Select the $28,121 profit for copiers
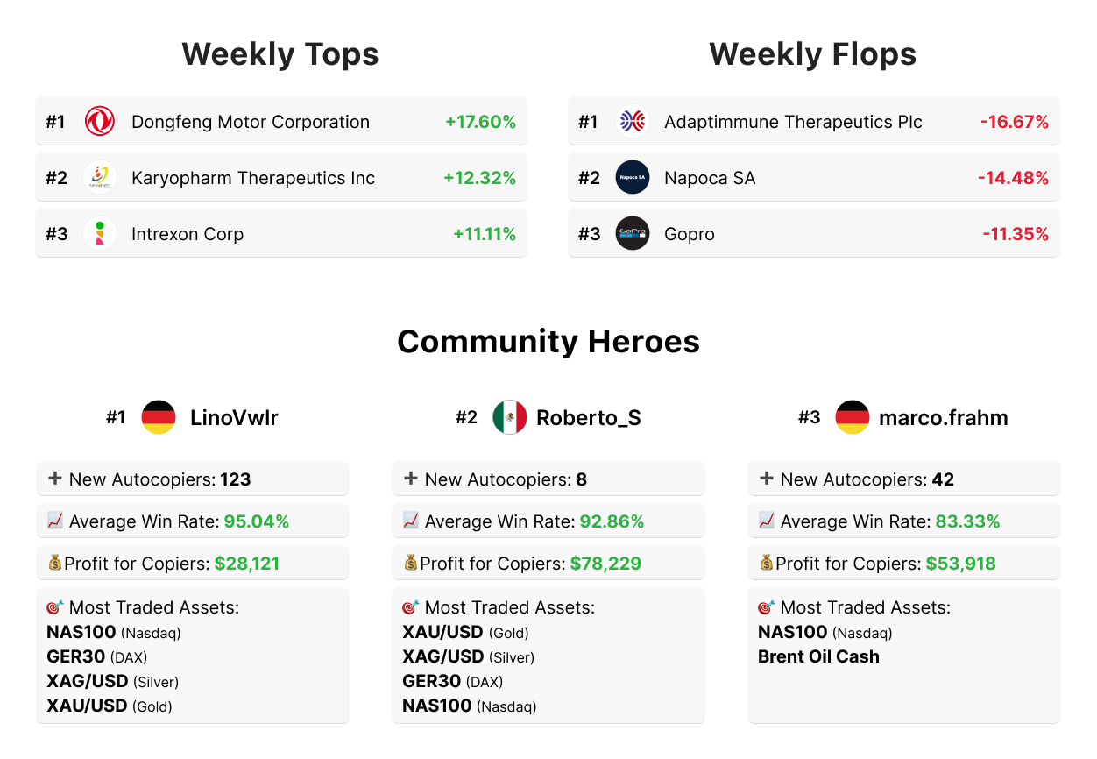1097x759 pixels. click(x=247, y=564)
